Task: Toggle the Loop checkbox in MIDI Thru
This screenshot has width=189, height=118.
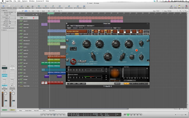Action: click(9, 15)
